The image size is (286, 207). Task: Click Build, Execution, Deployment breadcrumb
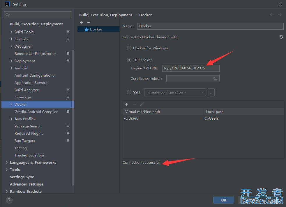(x=106, y=15)
